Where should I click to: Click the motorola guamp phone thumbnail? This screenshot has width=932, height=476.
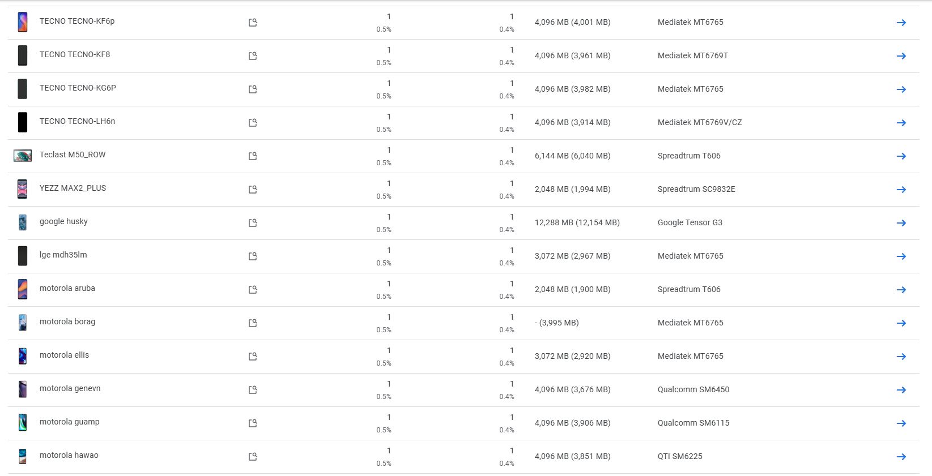[x=23, y=423]
